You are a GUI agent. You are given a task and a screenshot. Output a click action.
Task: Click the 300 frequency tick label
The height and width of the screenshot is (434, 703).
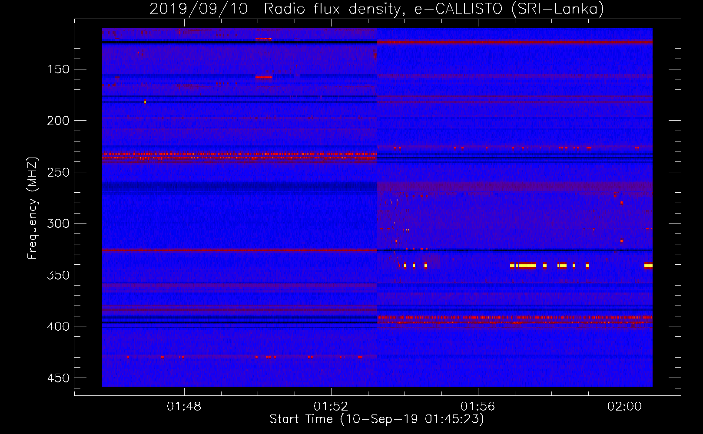point(58,224)
